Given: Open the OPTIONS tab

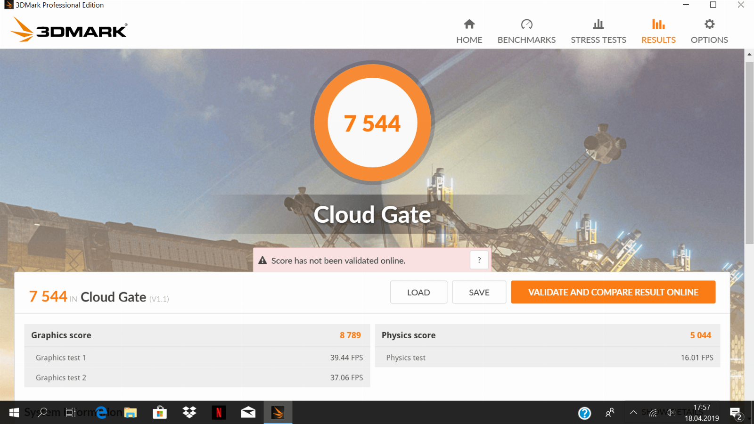Looking at the screenshot, I should 709,32.
